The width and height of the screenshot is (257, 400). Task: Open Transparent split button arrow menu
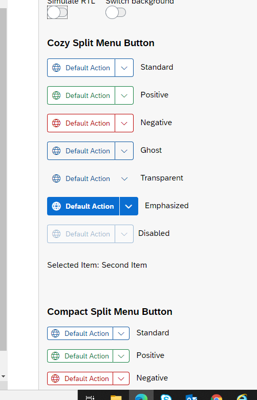124,178
